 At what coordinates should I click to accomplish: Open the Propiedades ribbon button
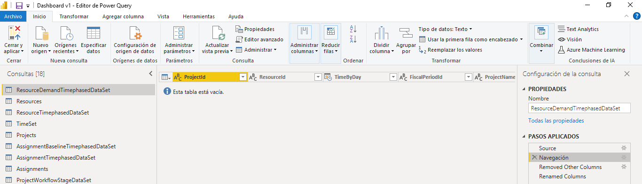(255, 29)
